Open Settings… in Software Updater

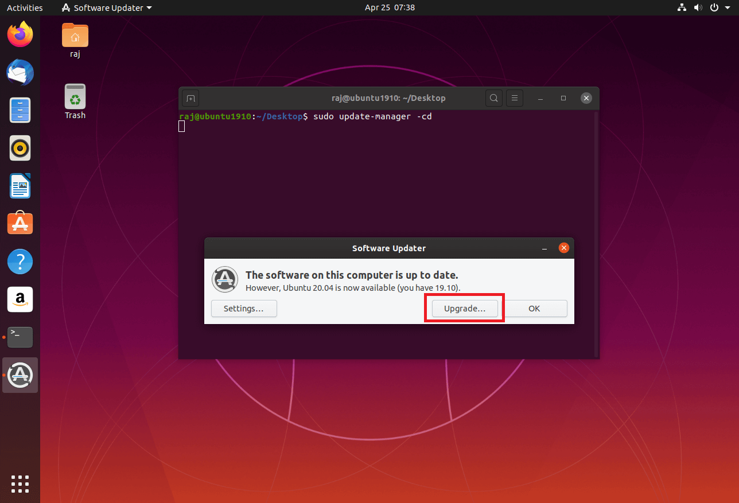tap(244, 309)
